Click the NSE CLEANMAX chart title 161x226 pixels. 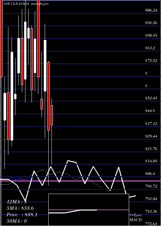[x=17, y=4]
